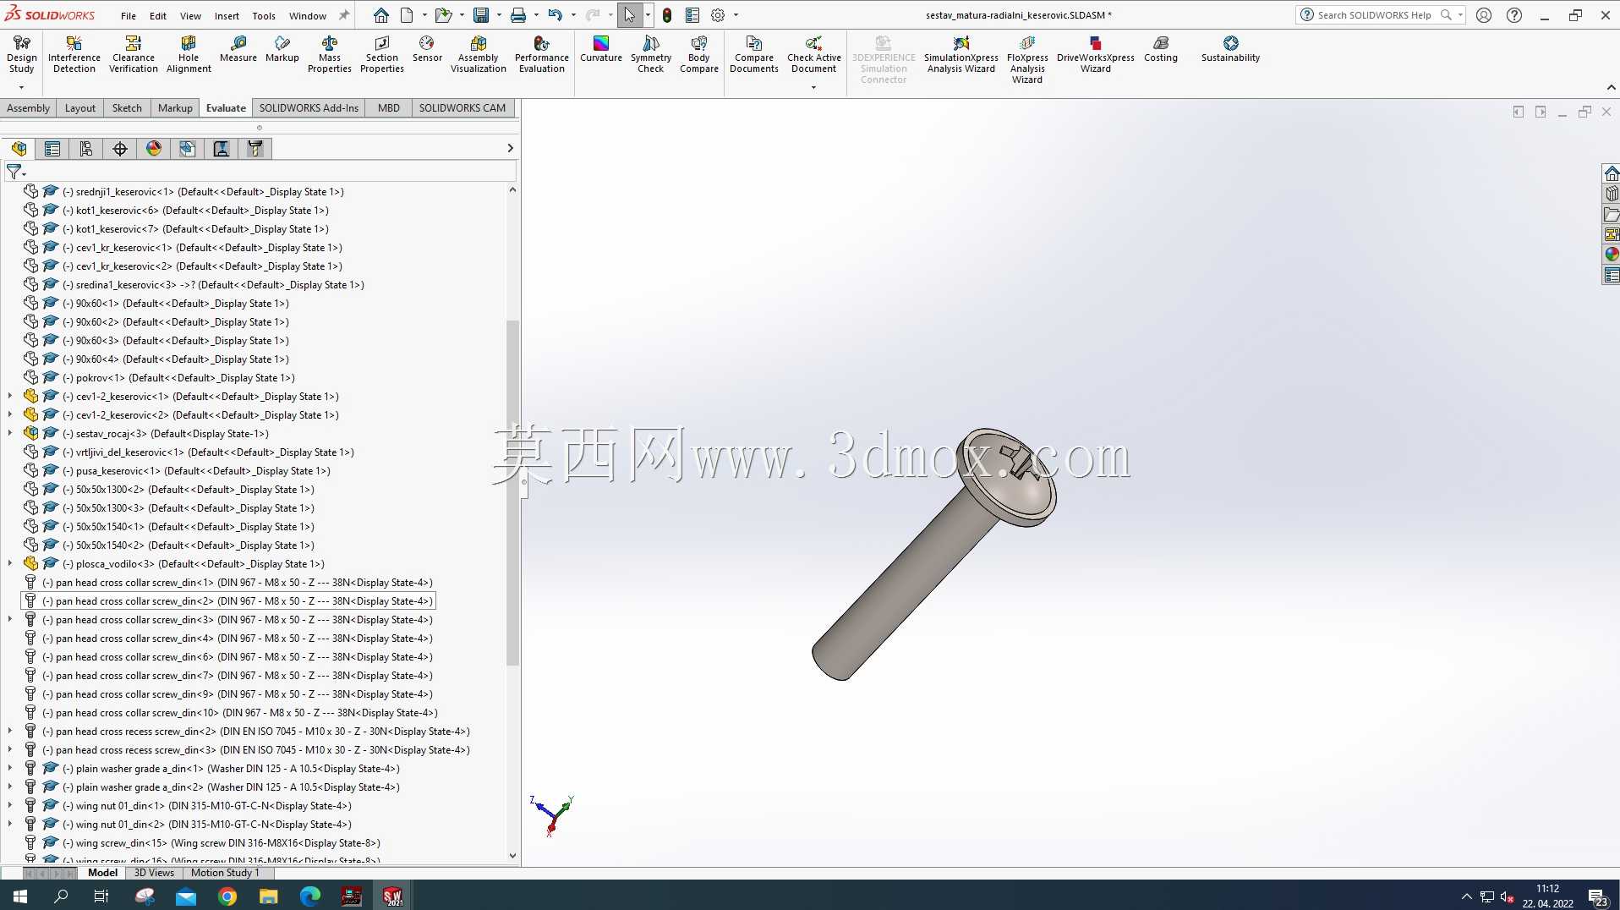The width and height of the screenshot is (1620, 910).
Task: Select sredina1_keserovic<3> component
Action: pyautogui.click(x=194, y=284)
